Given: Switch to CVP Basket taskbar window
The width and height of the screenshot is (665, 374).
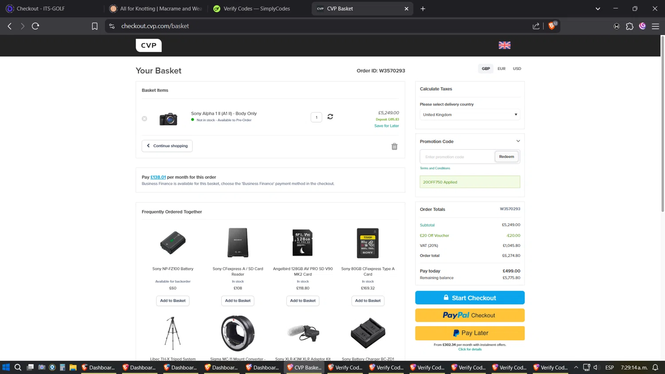Looking at the screenshot, I should click(x=305, y=367).
